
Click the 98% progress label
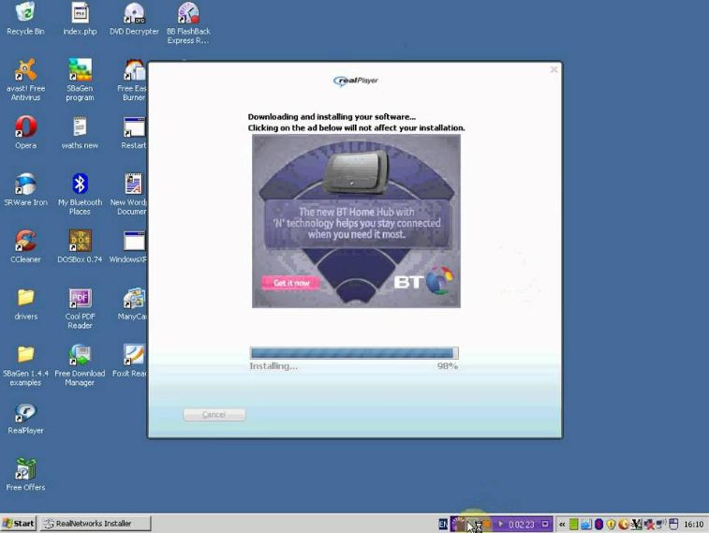(448, 366)
